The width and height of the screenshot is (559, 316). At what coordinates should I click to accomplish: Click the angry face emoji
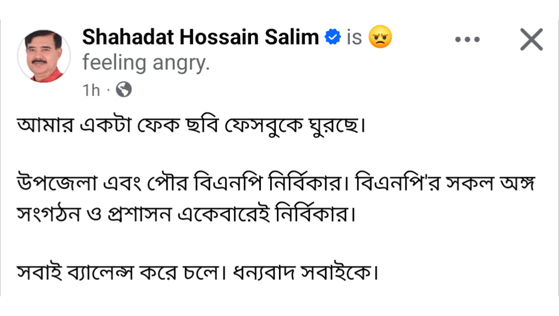click(x=380, y=37)
